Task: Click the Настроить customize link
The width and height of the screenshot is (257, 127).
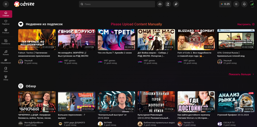Action: tap(246, 24)
